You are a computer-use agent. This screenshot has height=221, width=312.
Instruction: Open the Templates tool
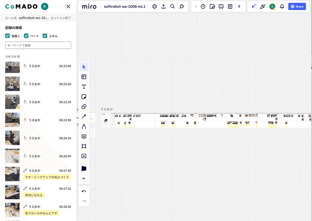pyautogui.click(x=84, y=77)
